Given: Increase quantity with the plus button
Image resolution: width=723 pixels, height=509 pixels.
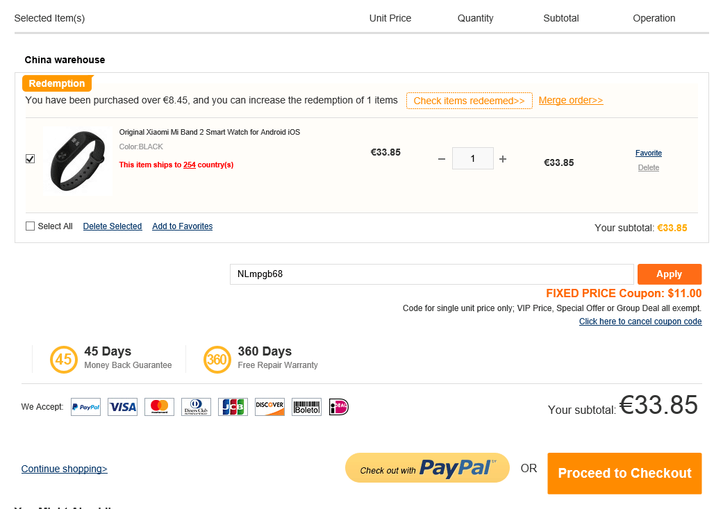Looking at the screenshot, I should [x=503, y=159].
